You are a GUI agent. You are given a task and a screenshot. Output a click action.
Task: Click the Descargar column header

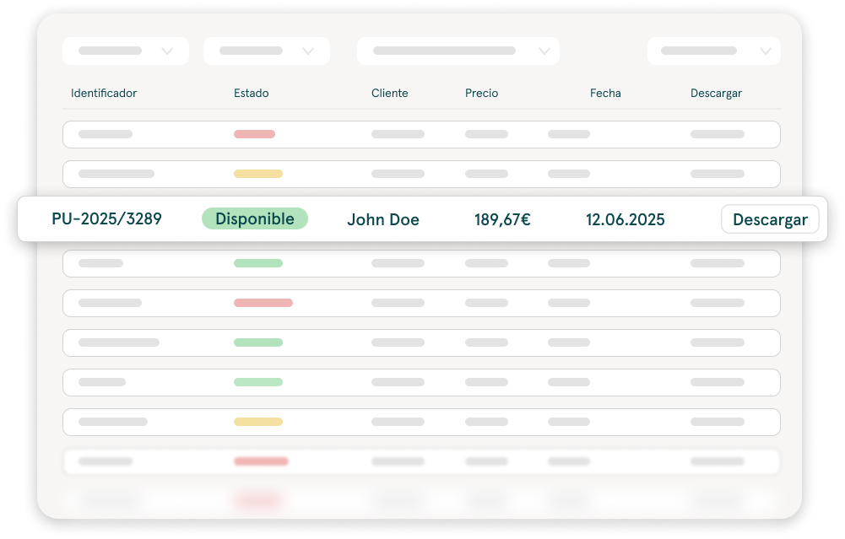click(x=716, y=93)
